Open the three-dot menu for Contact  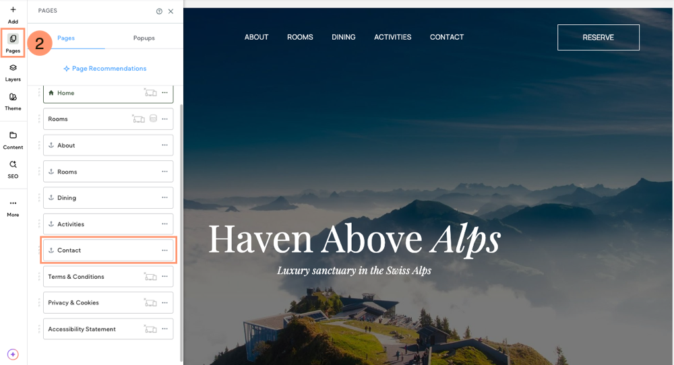tap(164, 251)
